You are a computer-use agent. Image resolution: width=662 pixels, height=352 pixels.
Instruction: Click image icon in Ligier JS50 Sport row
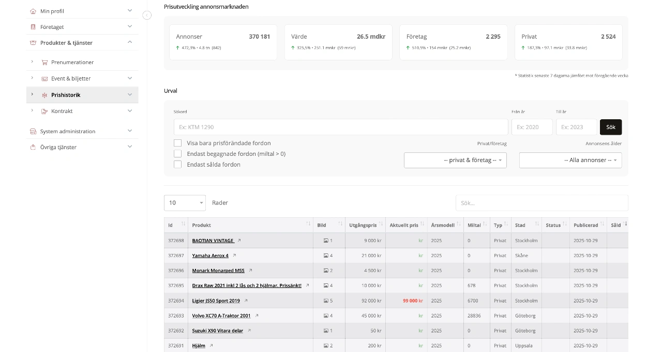[326, 301]
